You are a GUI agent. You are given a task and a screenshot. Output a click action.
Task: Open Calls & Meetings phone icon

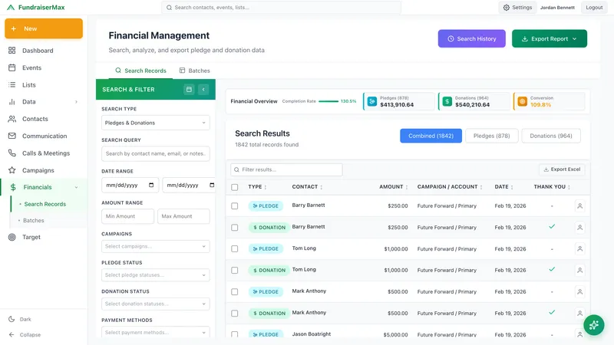coord(12,153)
